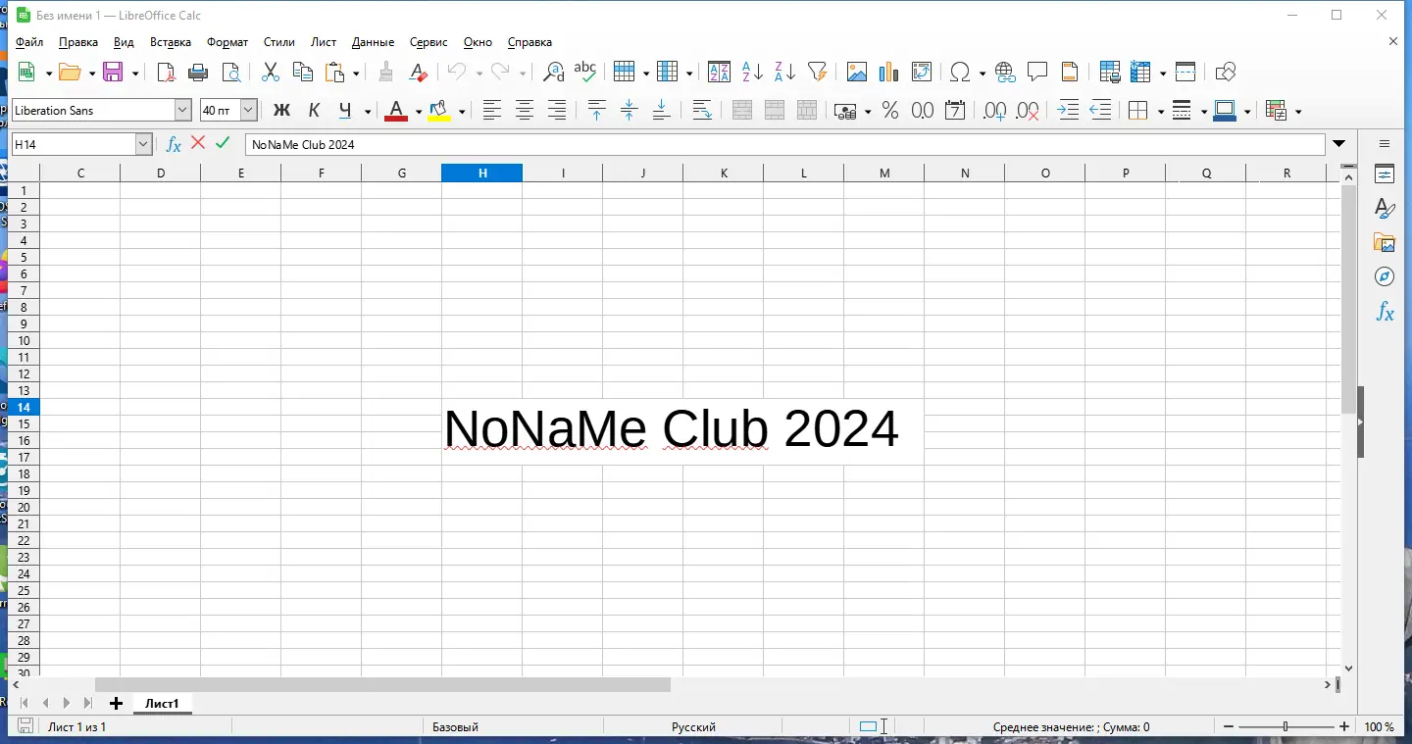Insert a hyperlink
Image resolution: width=1412 pixels, height=744 pixels.
[x=1005, y=72]
